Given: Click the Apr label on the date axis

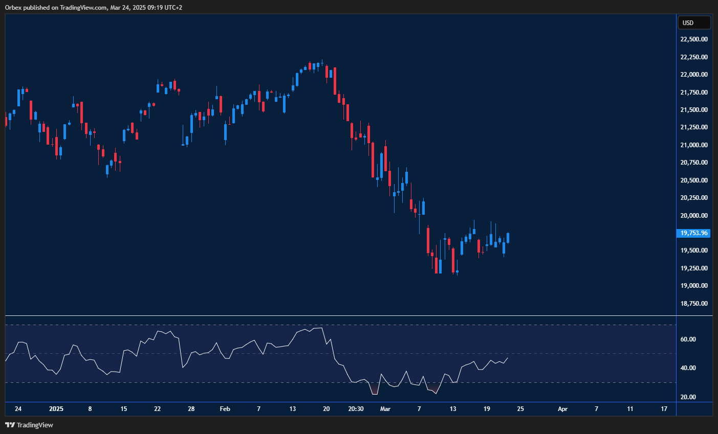Looking at the screenshot, I should coord(562,409).
